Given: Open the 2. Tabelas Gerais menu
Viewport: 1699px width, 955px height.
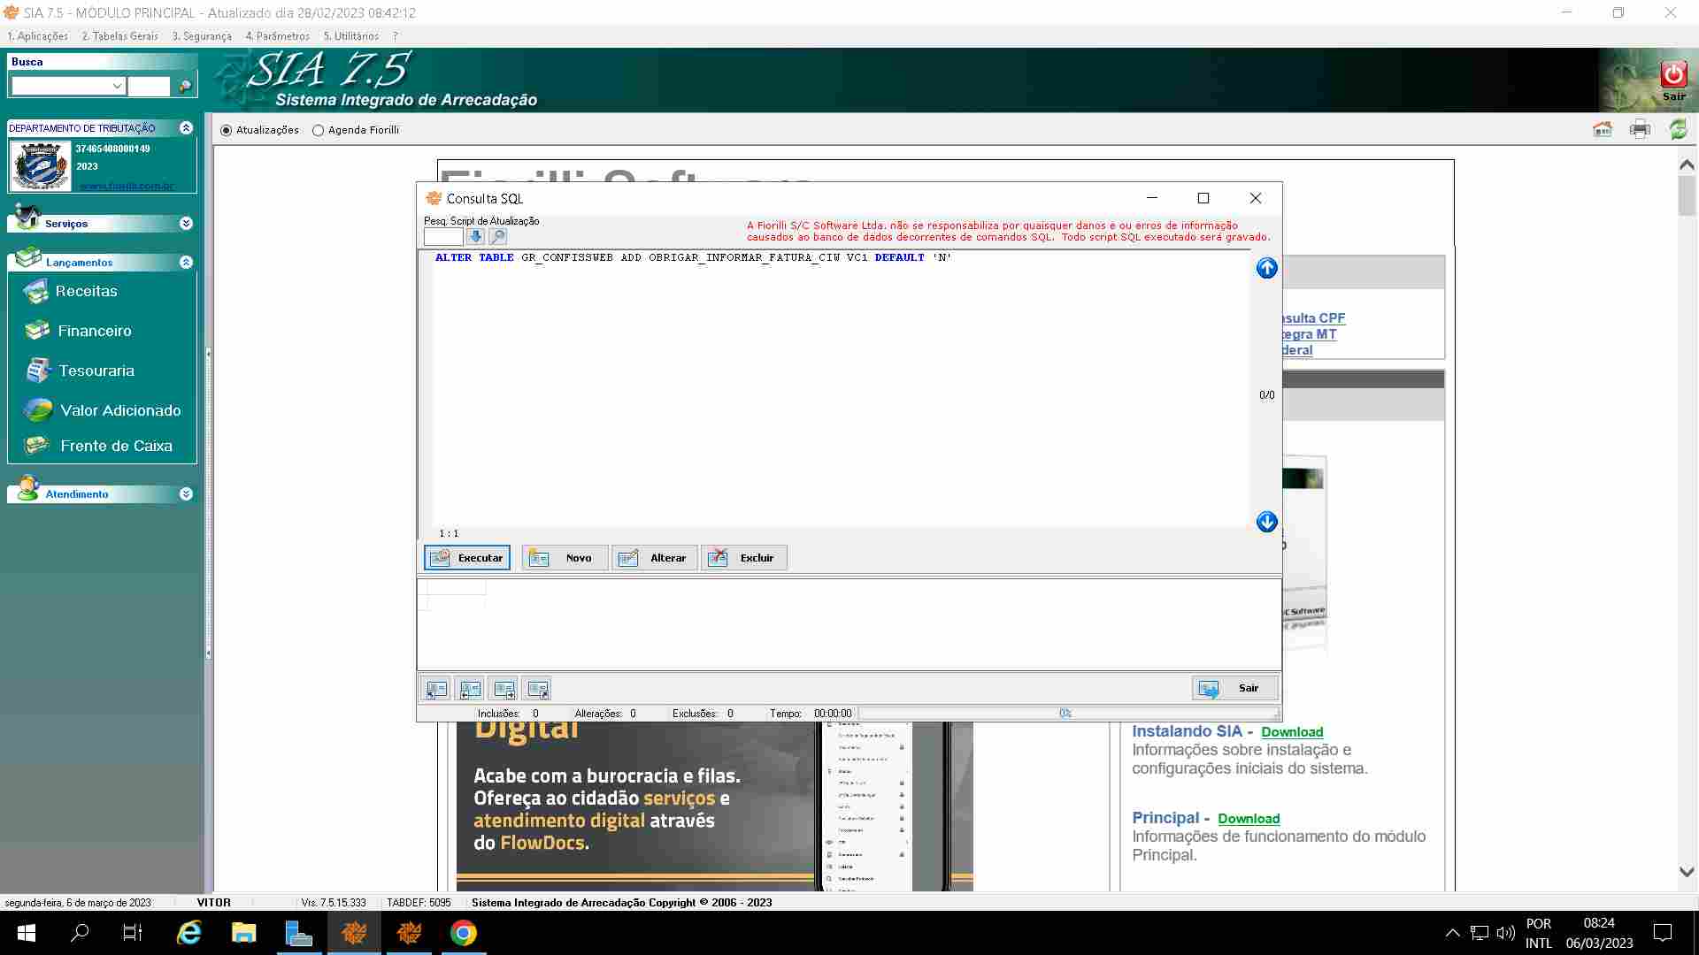Looking at the screenshot, I should pyautogui.click(x=119, y=36).
